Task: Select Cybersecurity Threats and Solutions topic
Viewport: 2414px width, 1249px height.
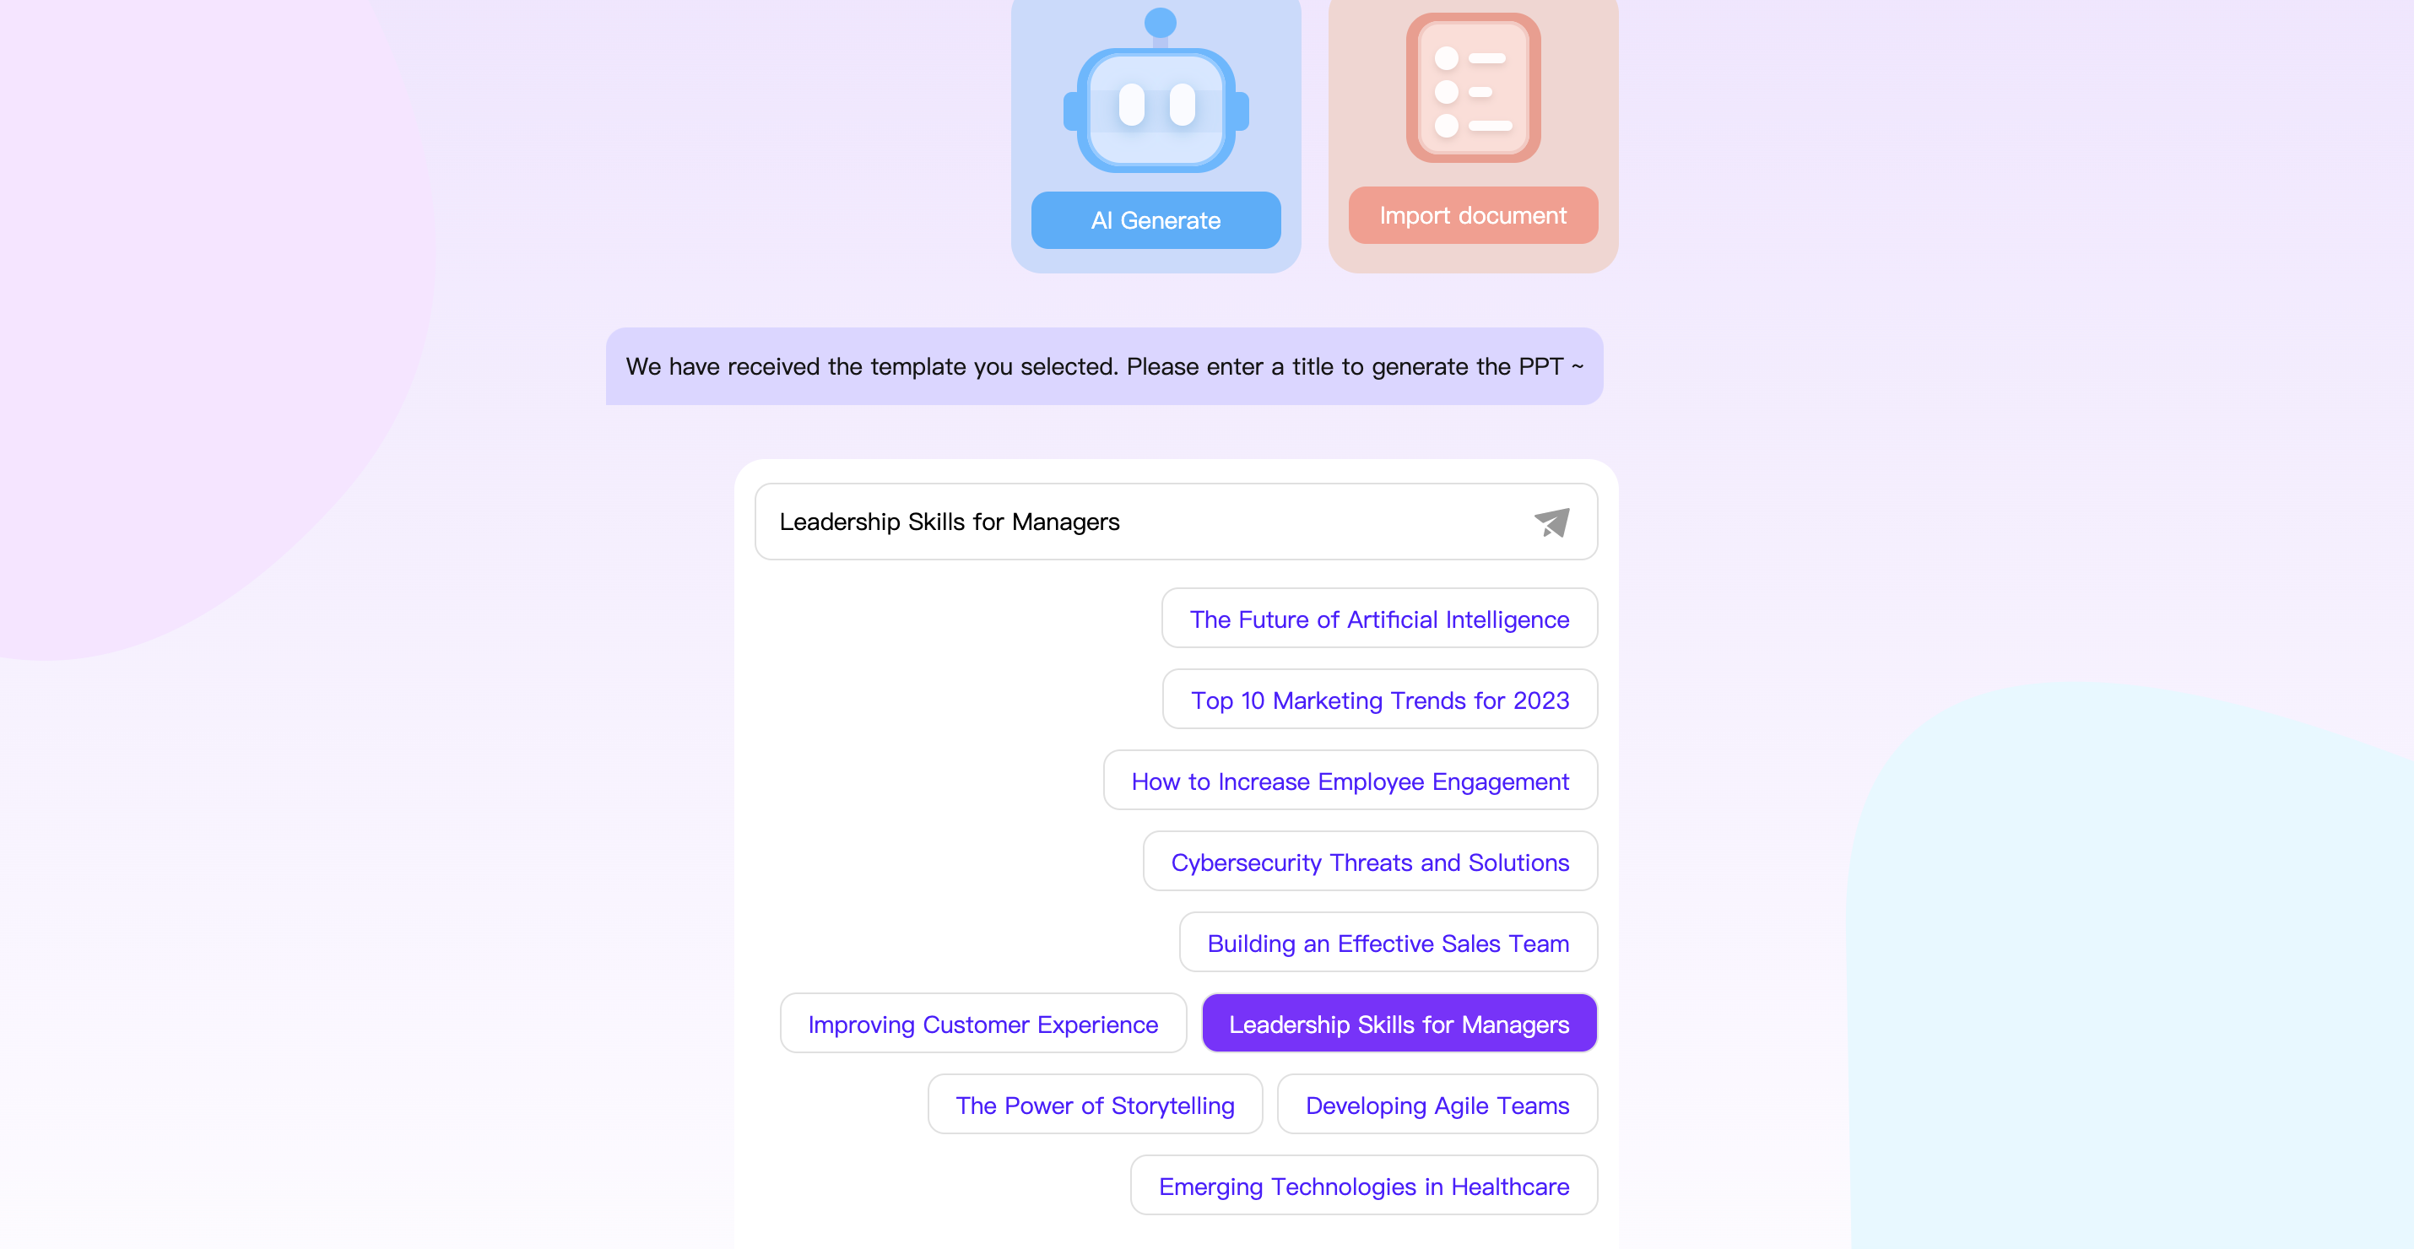Action: pos(1370,861)
